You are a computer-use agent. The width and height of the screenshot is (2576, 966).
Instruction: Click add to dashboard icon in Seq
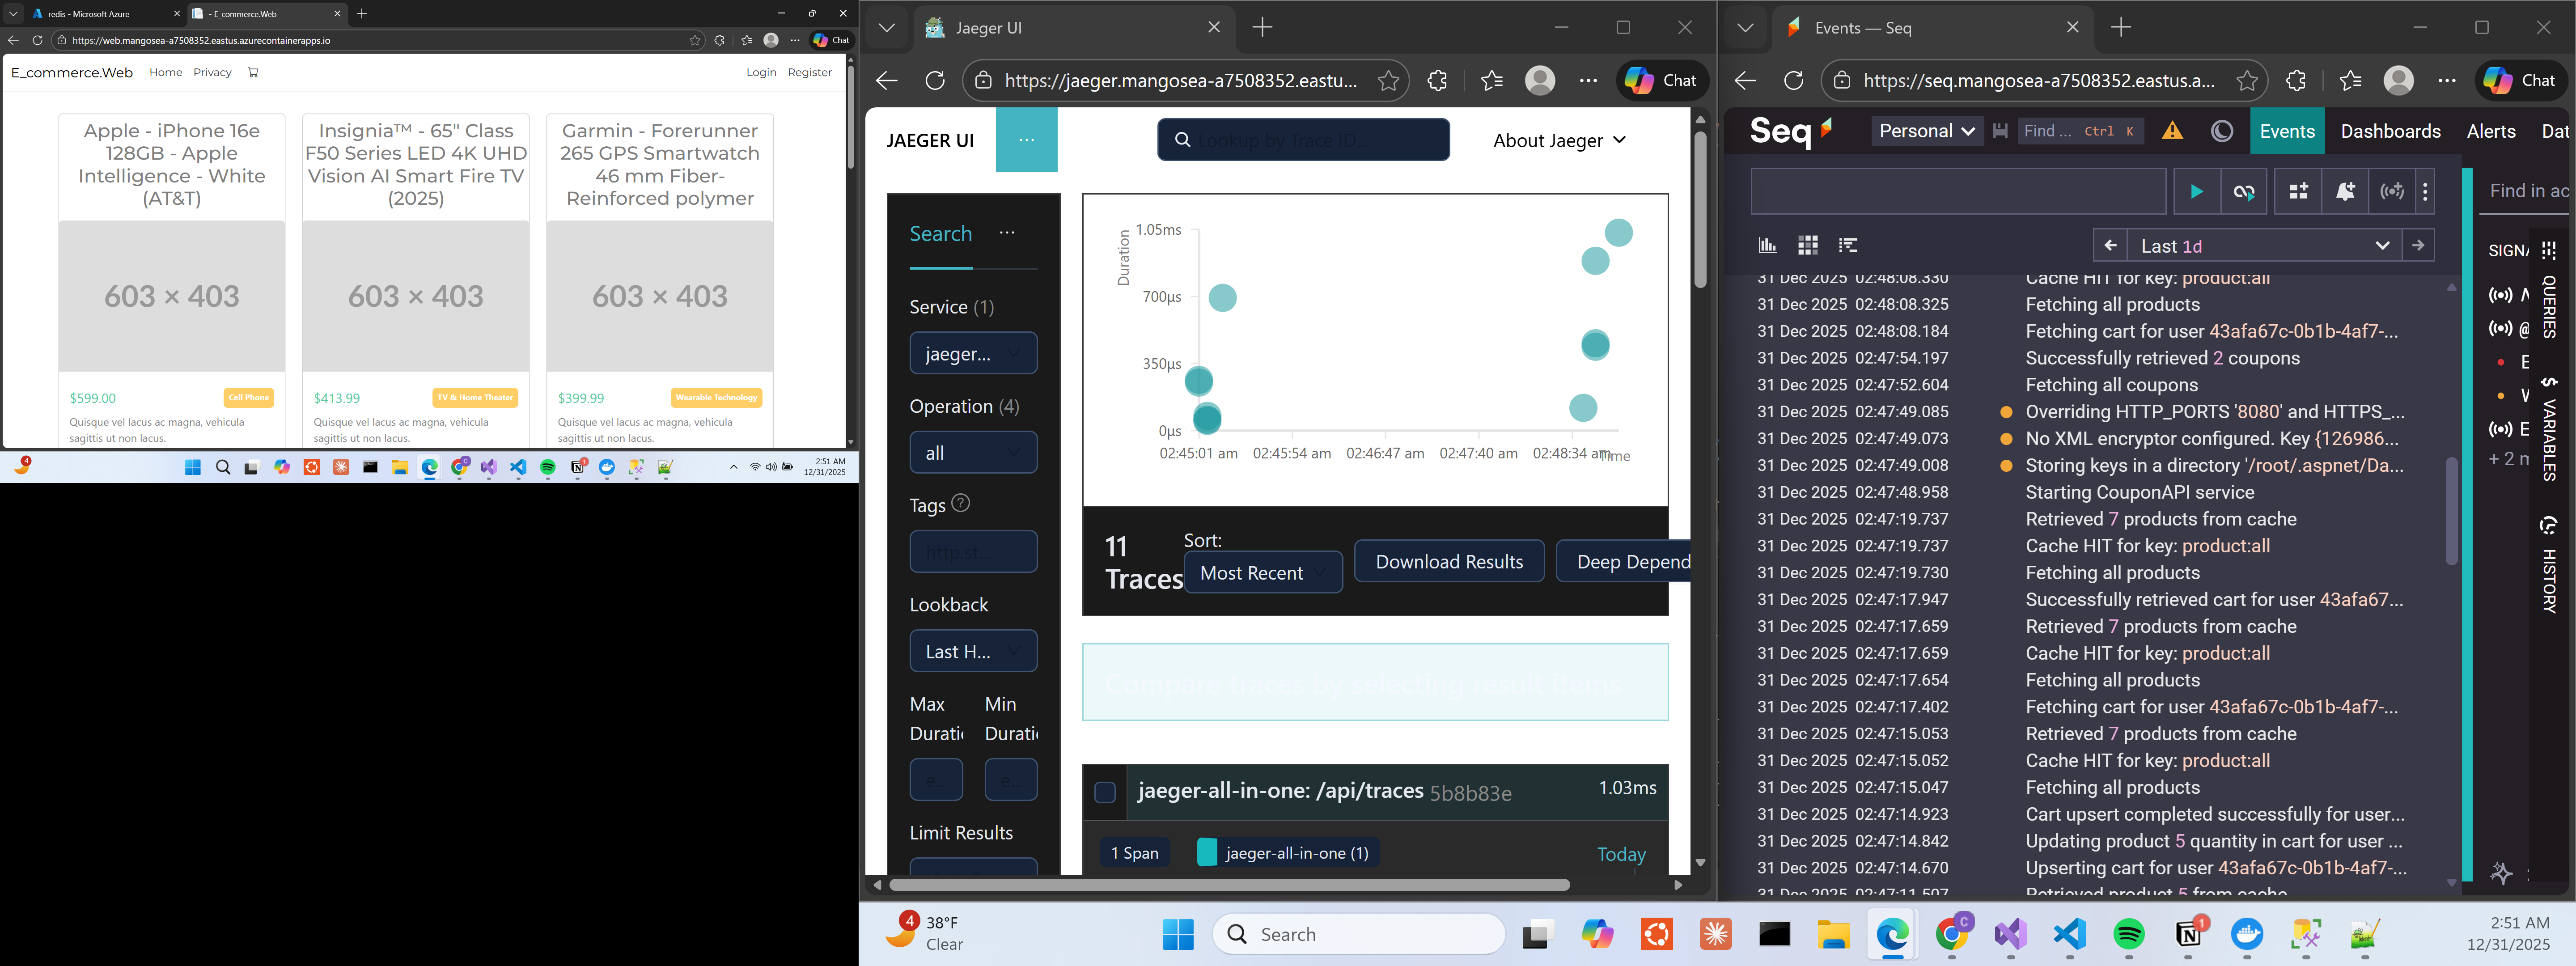pyautogui.click(x=2298, y=192)
